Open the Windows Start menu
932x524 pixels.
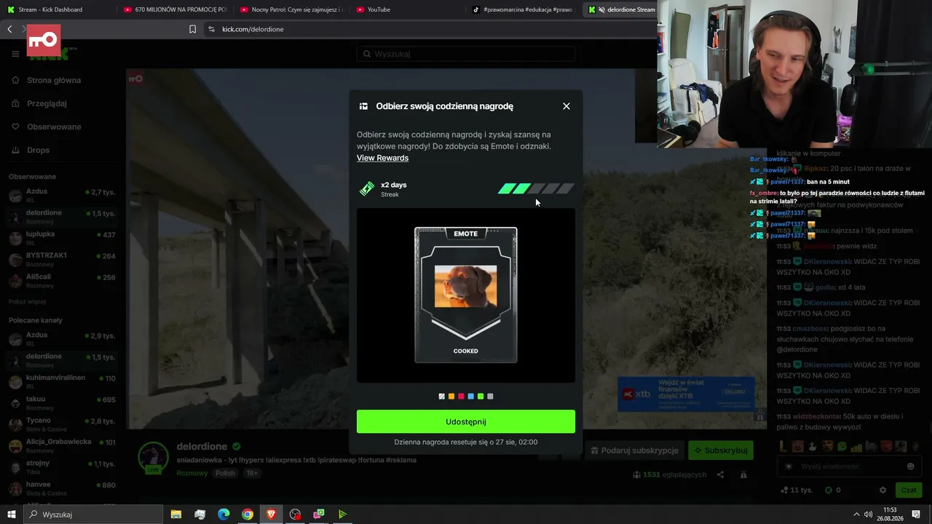(x=12, y=515)
